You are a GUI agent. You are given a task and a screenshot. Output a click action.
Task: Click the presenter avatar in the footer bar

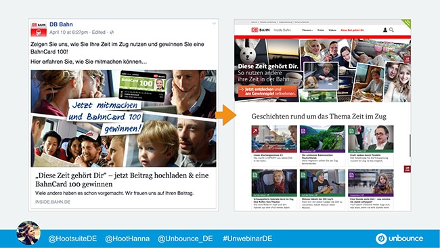click(28, 233)
